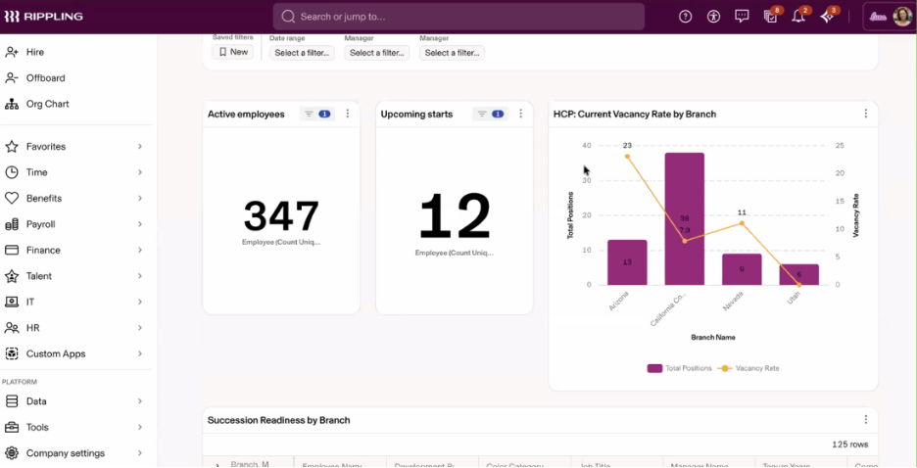Expand the Company settings sidebar item
Screen dimensions: 917x468
pyautogui.click(x=76, y=453)
